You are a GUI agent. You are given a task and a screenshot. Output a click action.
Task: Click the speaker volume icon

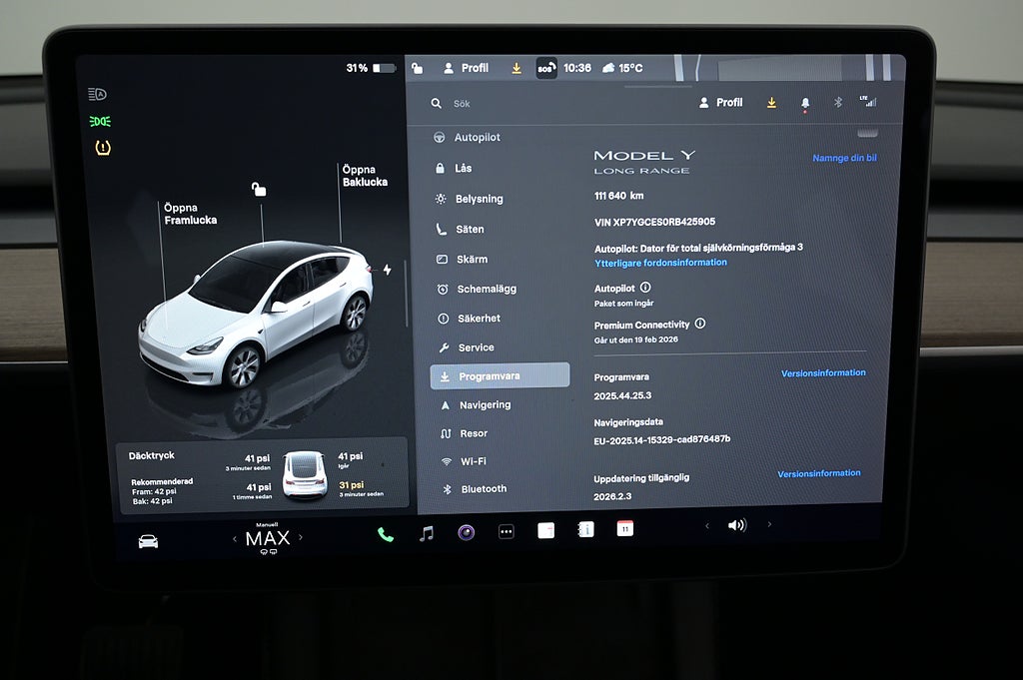click(x=737, y=525)
